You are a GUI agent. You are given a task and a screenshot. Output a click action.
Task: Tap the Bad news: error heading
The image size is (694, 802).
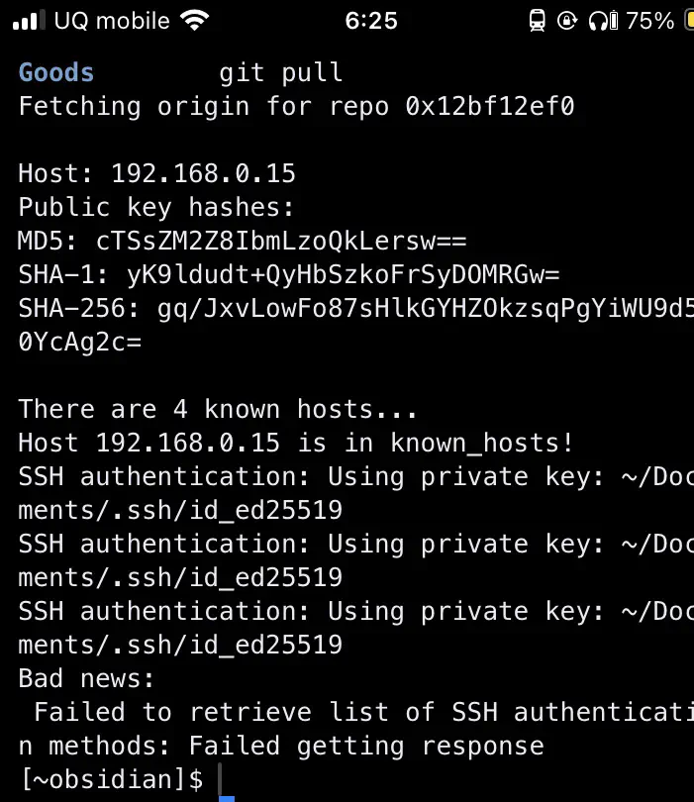[x=86, y=679]
